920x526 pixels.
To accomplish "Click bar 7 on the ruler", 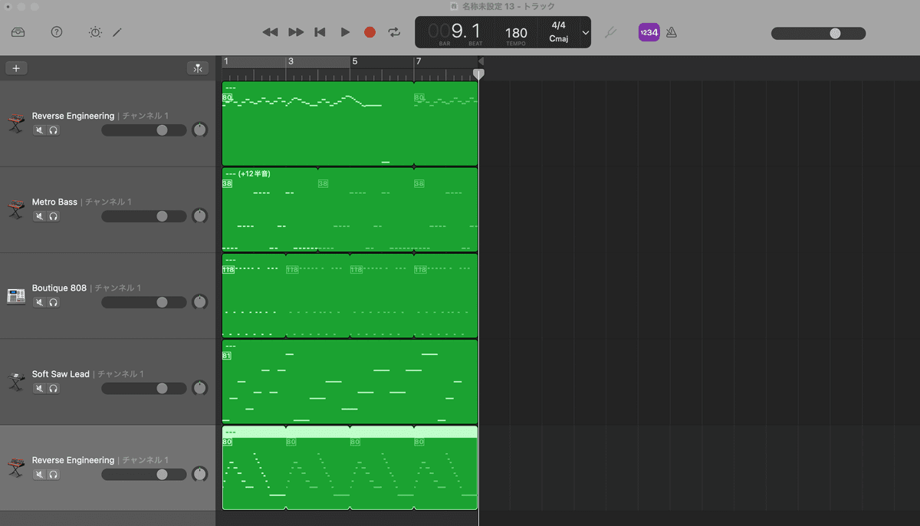I will (x=418, y=61).
